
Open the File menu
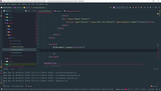click(x=2, y=4)
